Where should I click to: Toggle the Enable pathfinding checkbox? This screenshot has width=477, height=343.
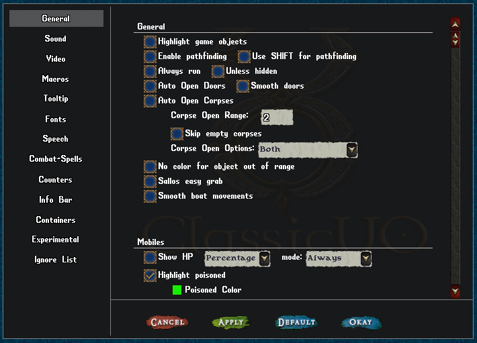[x=150, y=56]
